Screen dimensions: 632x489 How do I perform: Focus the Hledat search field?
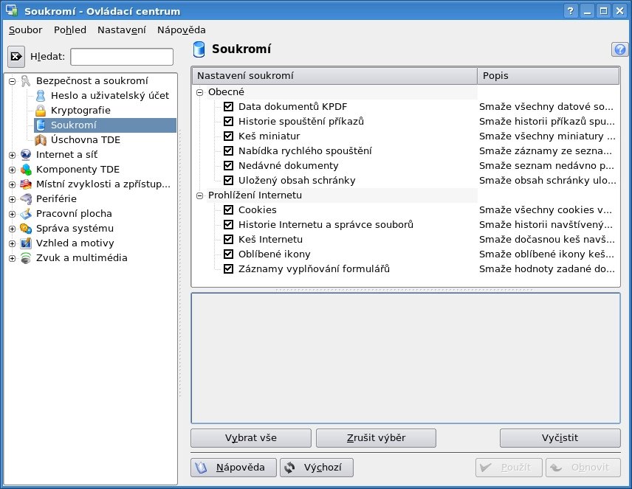coord(122,57)
